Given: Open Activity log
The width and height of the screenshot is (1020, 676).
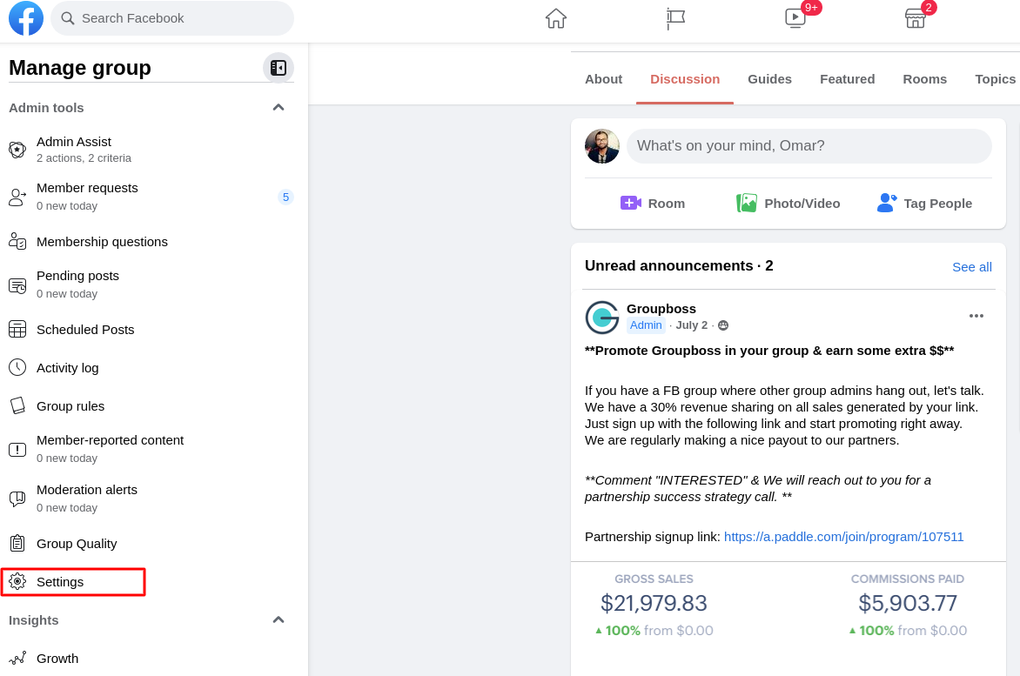Looking at the screenshot, I should click(151, 368).
